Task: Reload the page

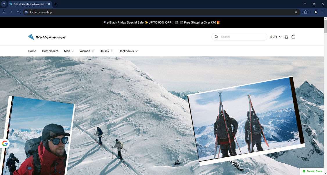Action: pyautogui.click(x=18, y=12)
